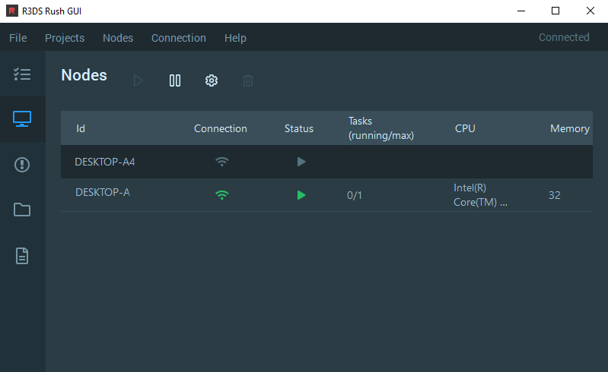Sort by the Memory column header
The height and width of the screenshot is (372, 608).
(570, 128)
